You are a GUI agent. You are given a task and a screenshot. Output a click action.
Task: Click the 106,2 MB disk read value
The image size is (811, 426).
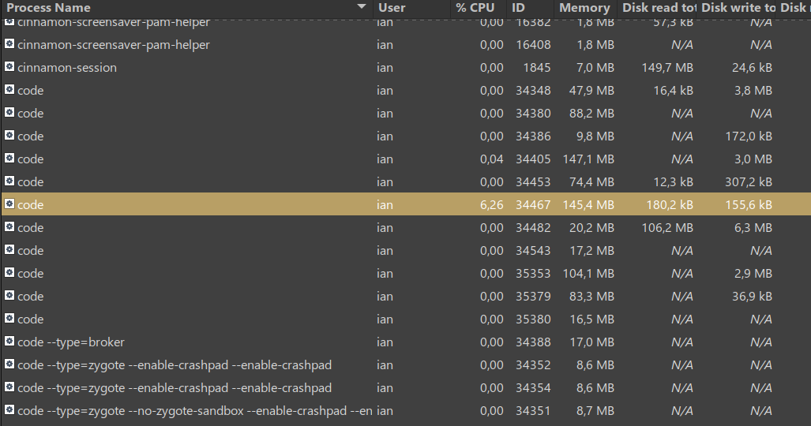(x=667, y=228)
